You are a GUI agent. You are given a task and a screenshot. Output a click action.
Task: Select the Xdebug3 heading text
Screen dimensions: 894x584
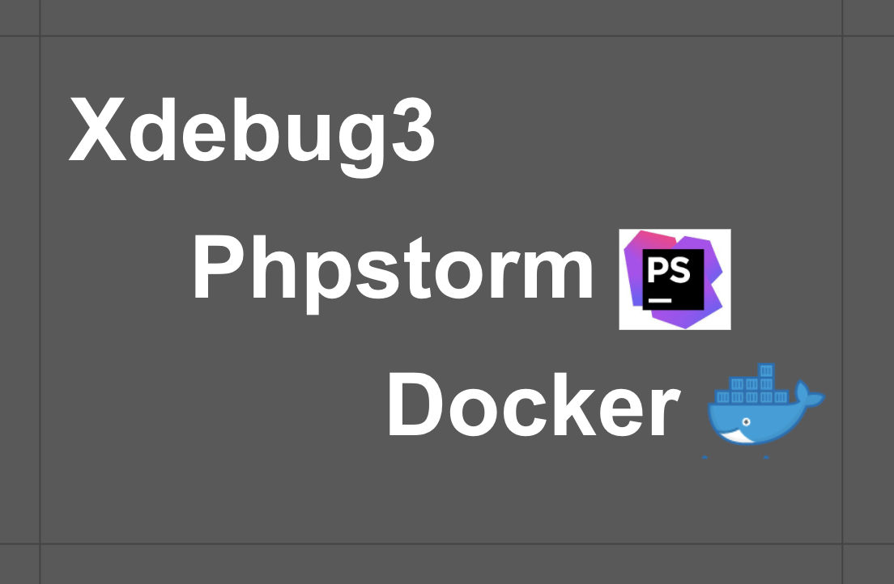(252, 137)
